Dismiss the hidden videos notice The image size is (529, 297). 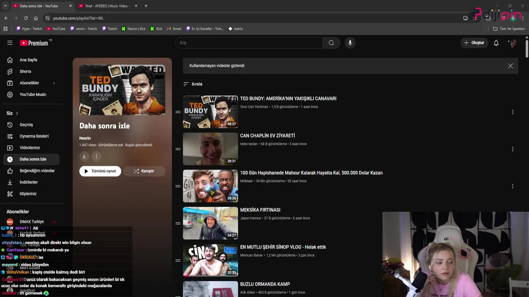510,66
